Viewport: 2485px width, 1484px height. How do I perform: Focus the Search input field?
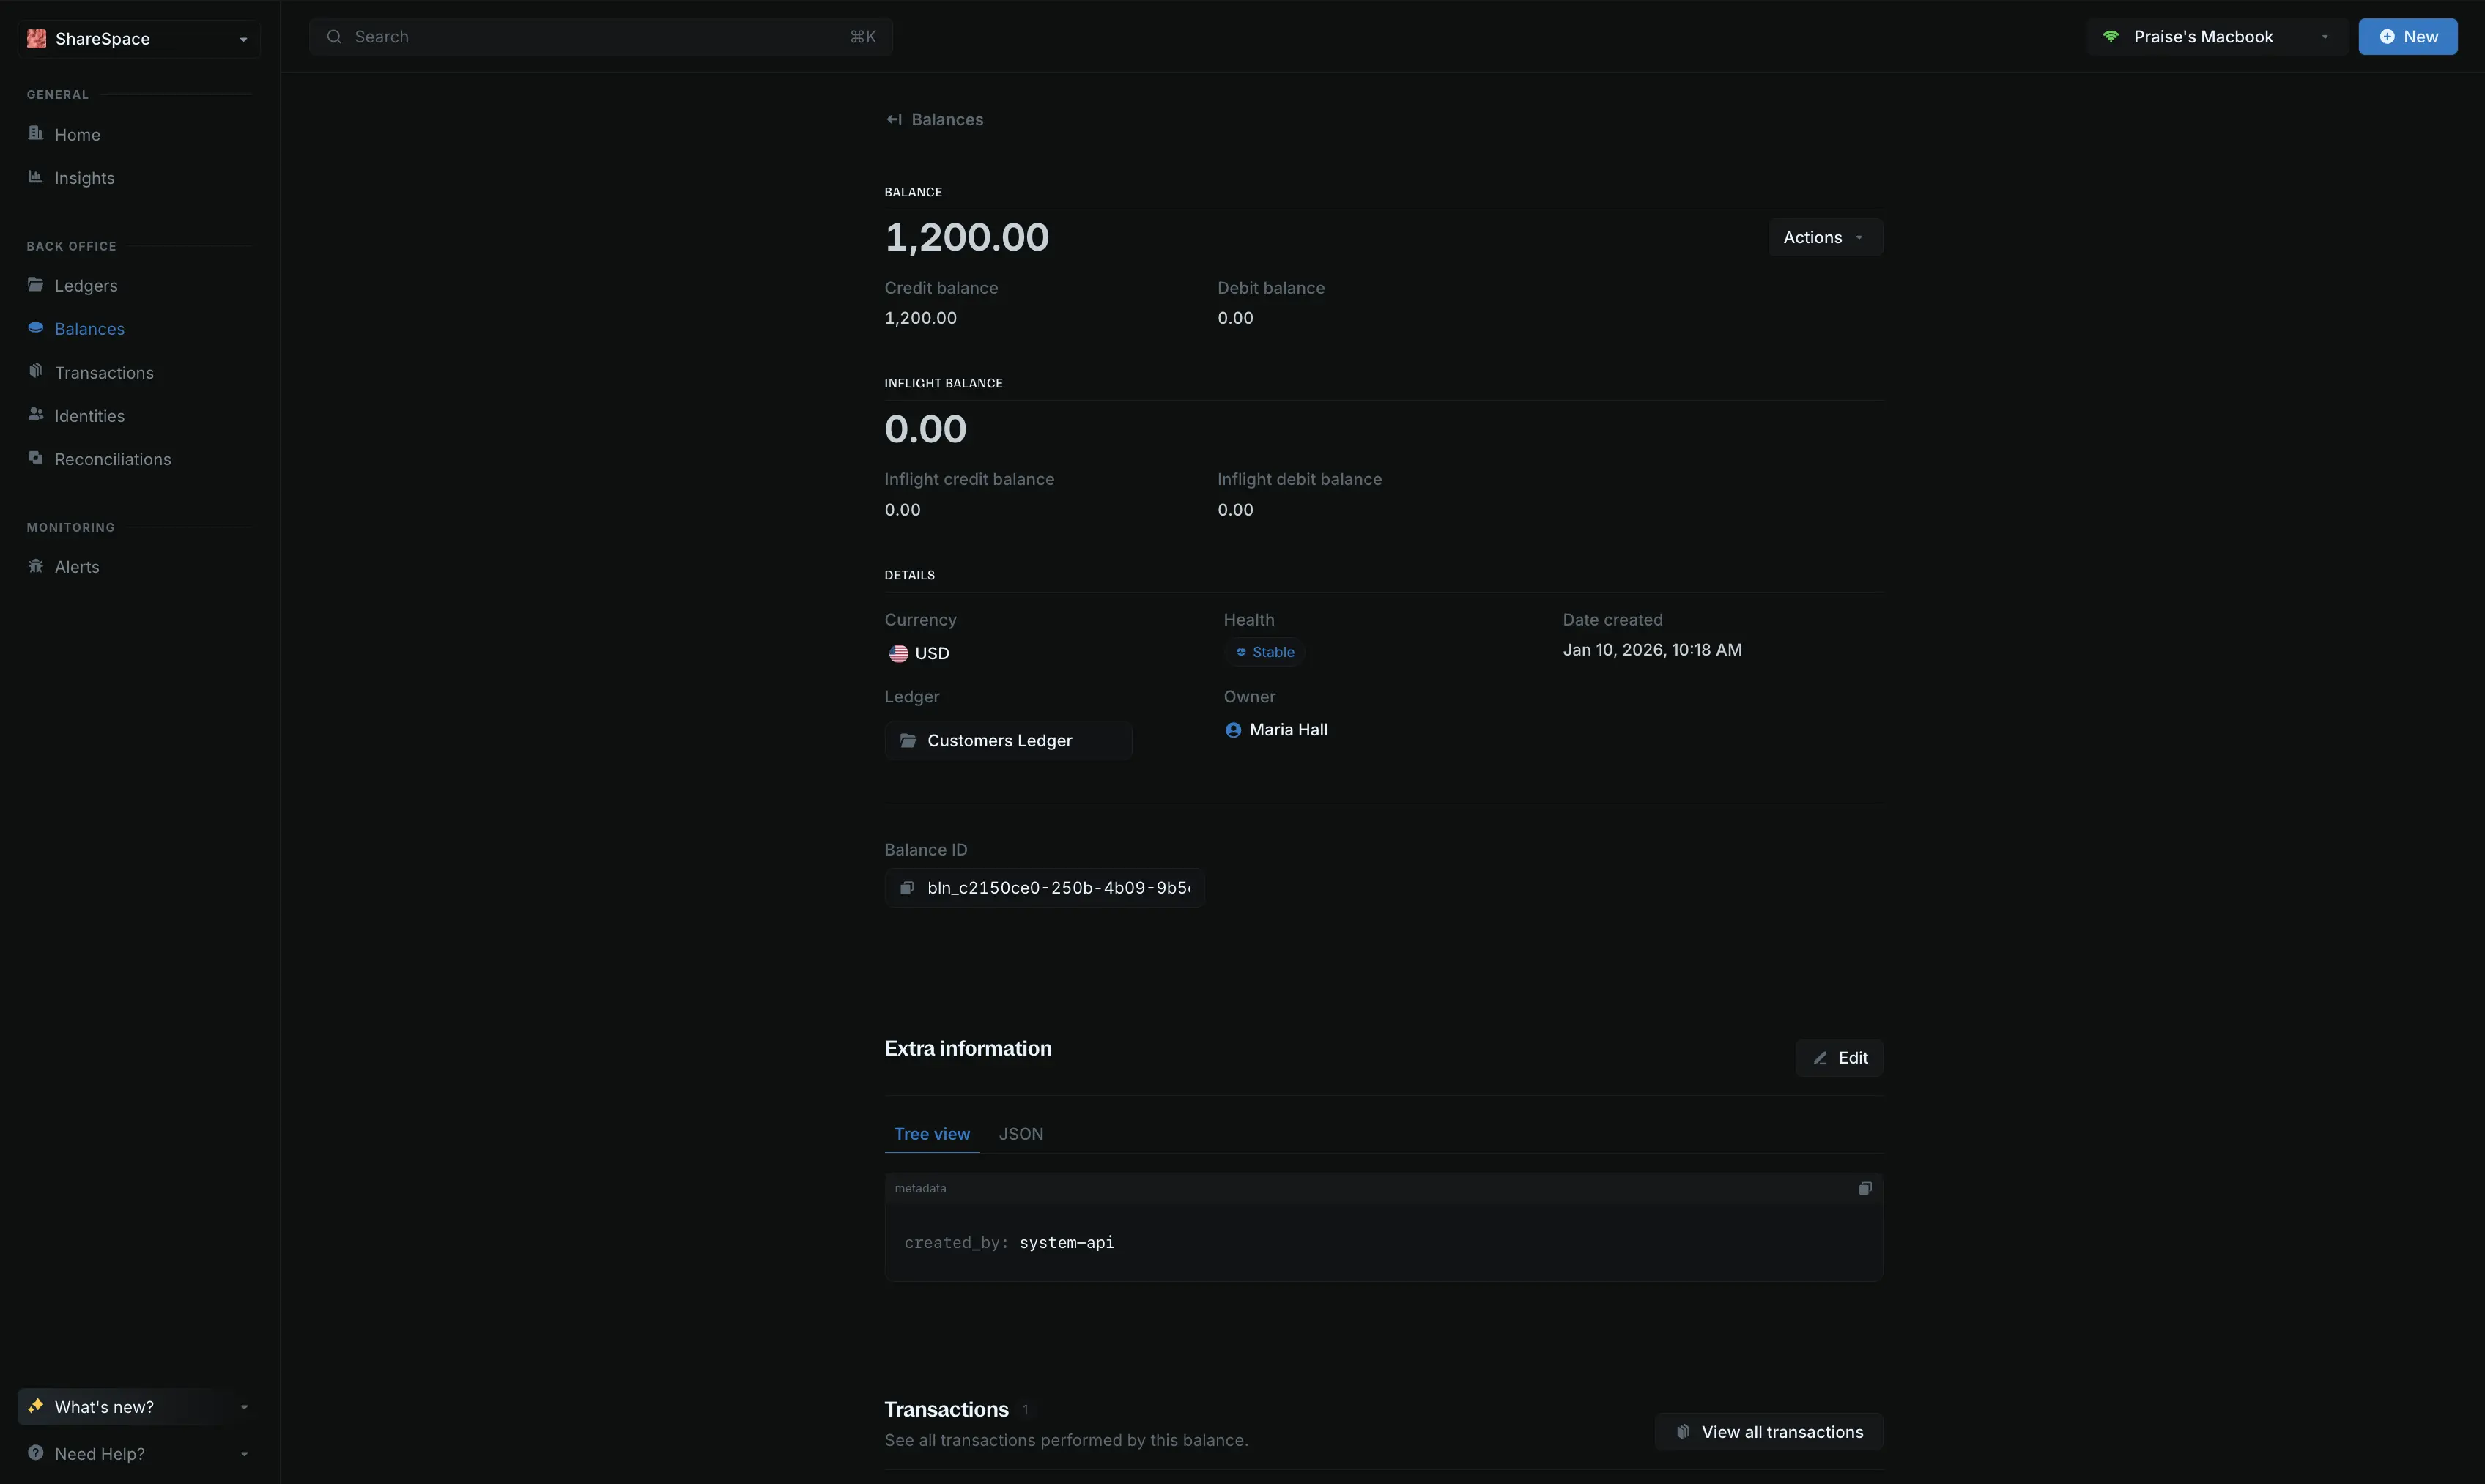[600, 37]
